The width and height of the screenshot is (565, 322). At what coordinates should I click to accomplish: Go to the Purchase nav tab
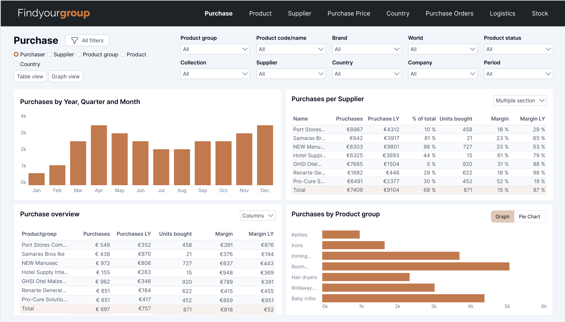coord(219,14)
